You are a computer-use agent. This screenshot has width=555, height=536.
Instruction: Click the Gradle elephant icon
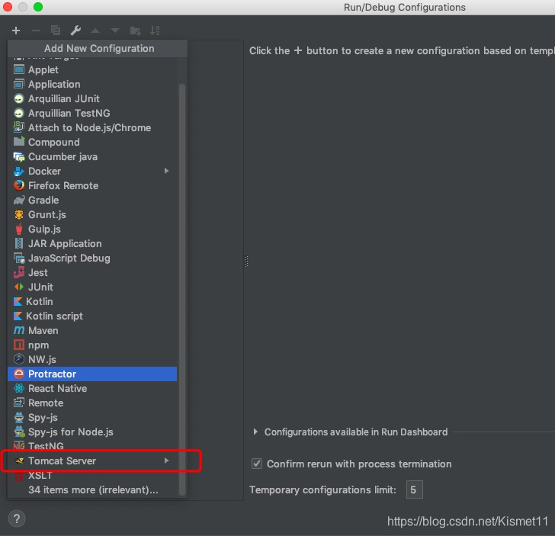19,201
